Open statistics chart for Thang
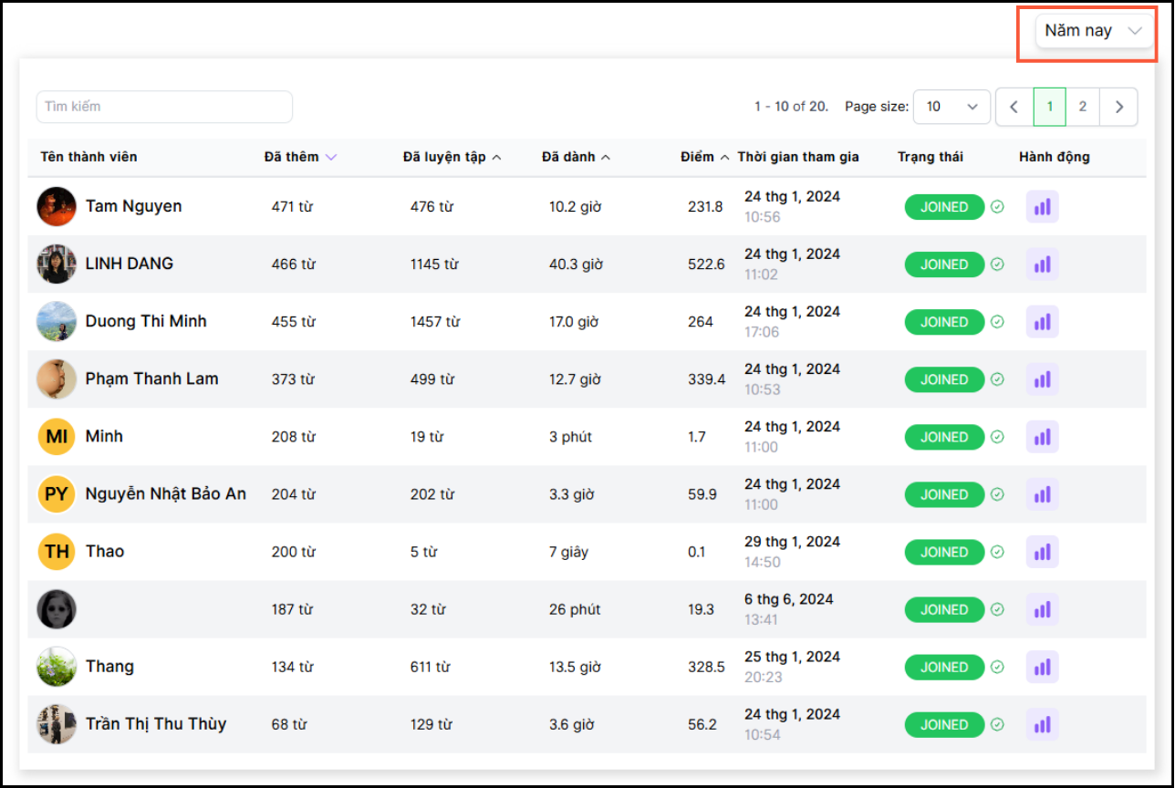 click(x=1042, y=667)
